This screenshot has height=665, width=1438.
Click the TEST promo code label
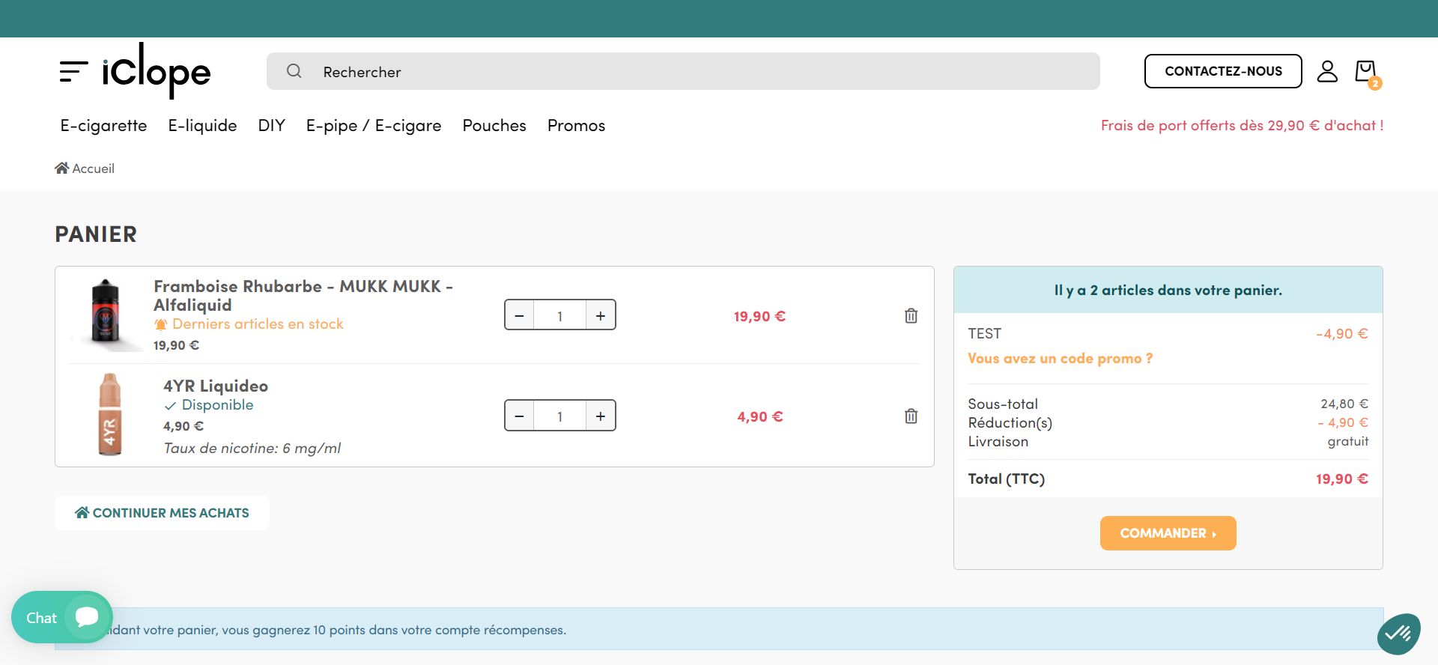tap(984, 333)
